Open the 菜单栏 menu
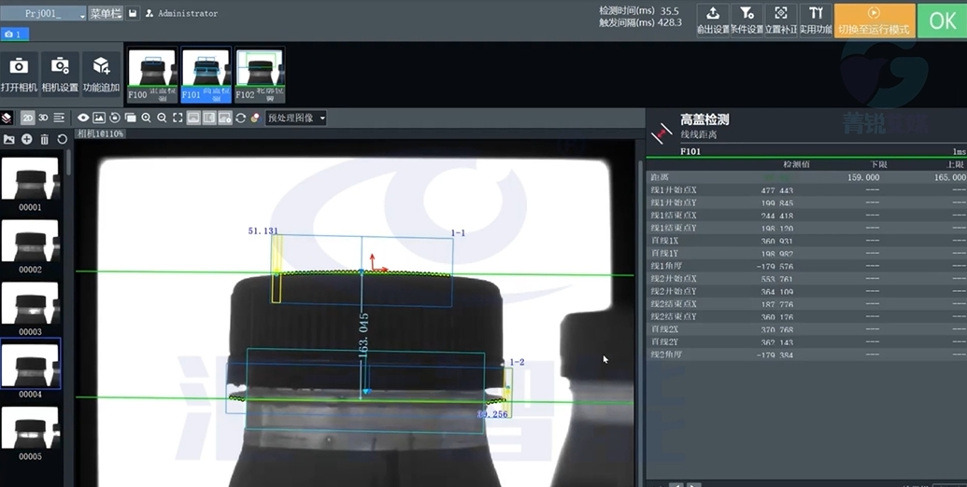This screenshot has height=487, width=967. (106, 14)
